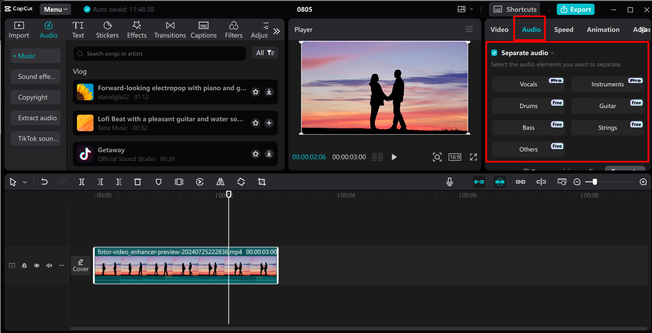Click the Delete right split icon
This screenshot has width=652, height=333.
tap(119, 182)
